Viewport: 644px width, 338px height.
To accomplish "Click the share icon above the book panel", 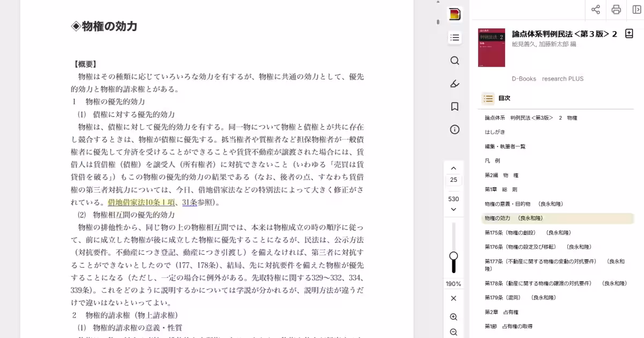I will [x=596, y=10].
